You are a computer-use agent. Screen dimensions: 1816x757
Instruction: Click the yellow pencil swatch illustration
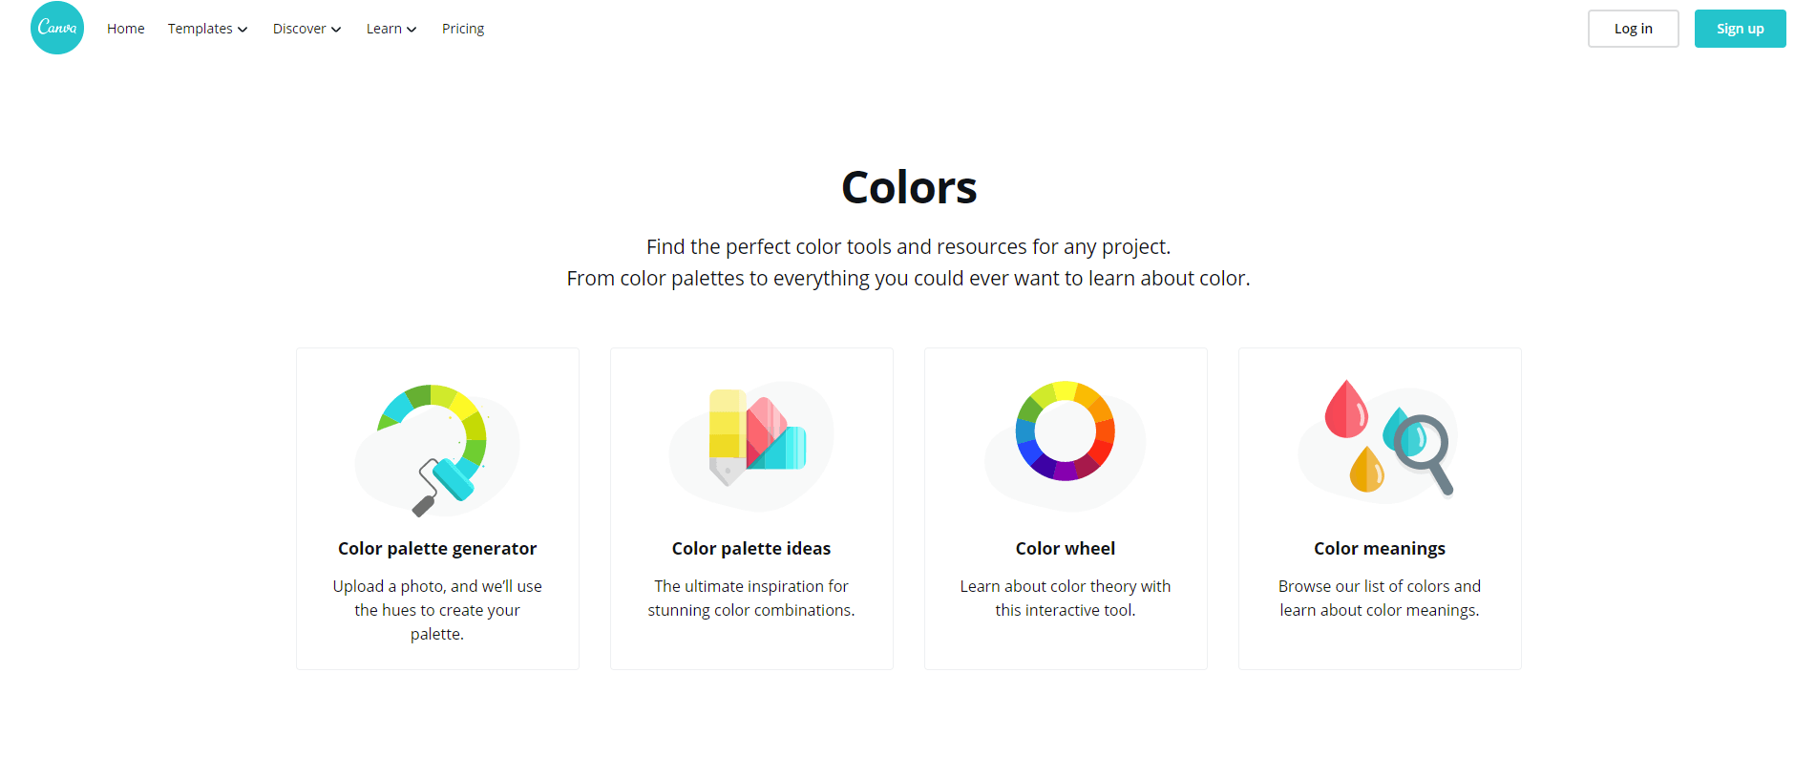click(728, 437)
